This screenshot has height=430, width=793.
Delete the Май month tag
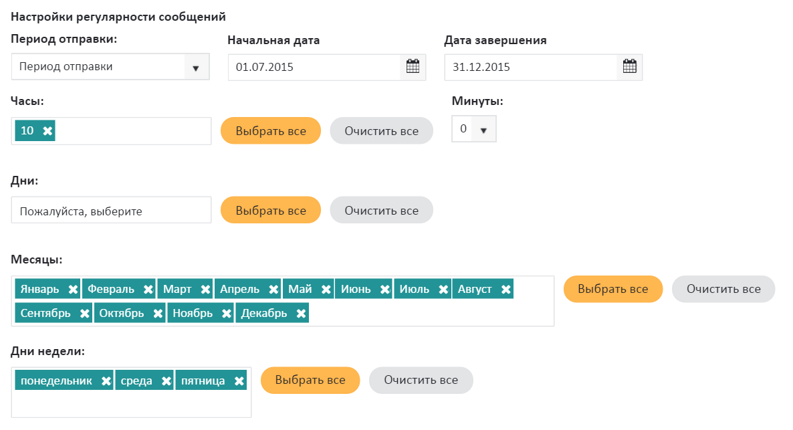[326, 290]
